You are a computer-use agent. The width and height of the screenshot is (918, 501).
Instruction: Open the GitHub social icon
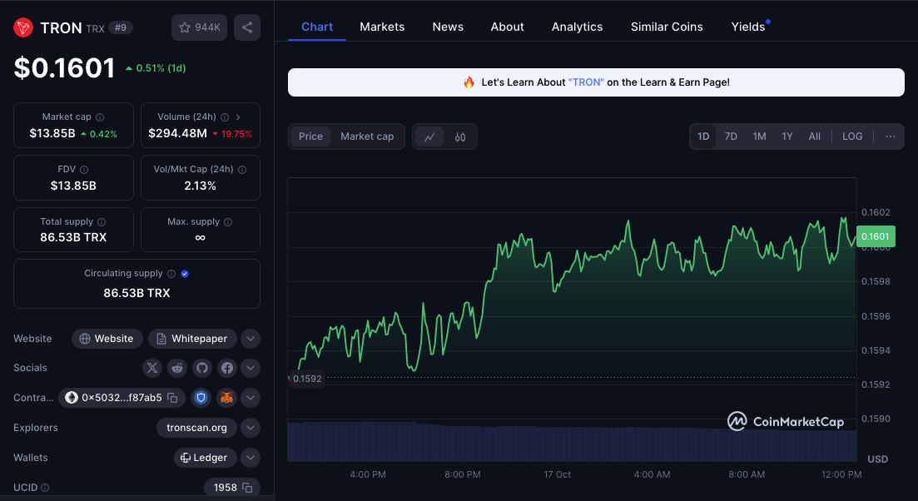(202, 368)
